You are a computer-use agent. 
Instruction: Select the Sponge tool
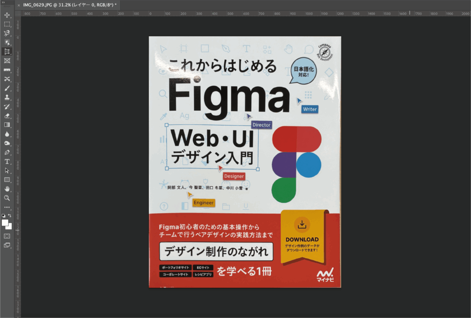point(7,143)
